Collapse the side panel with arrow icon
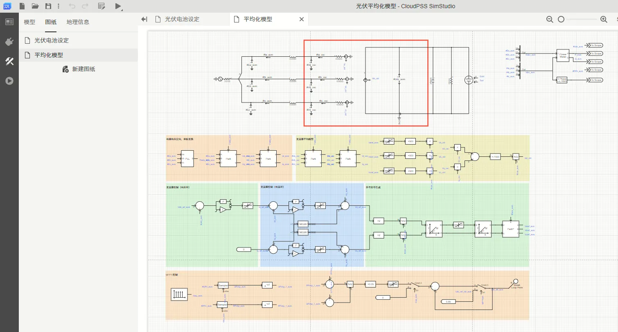 (x=144, y=19)
